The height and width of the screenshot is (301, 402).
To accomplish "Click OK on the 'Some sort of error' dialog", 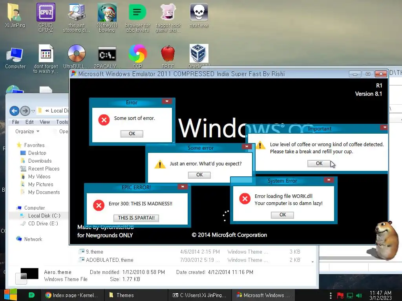I will coord(132,134).
